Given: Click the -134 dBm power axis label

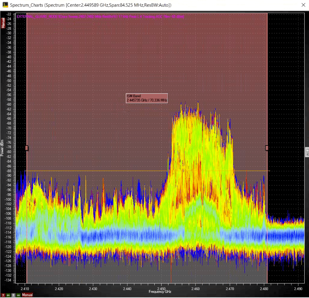Looking at the screenshot, I should 8,280.
